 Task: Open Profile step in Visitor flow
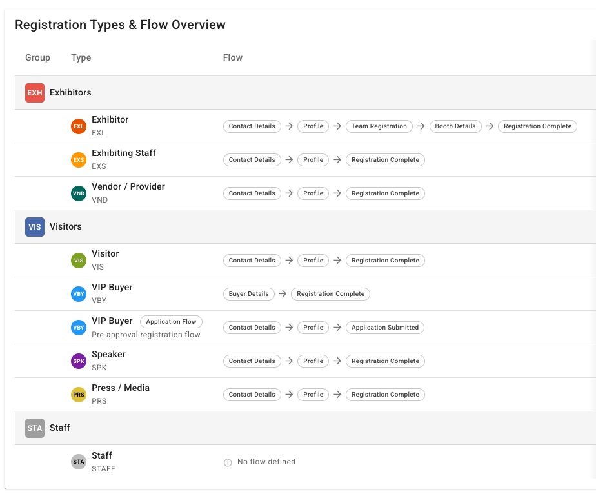[x=313, y=261]
